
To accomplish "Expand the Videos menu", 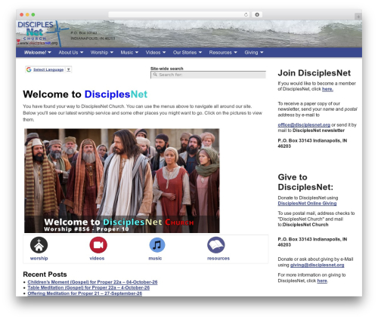I will pyautogui.click(x=156, y=52).
